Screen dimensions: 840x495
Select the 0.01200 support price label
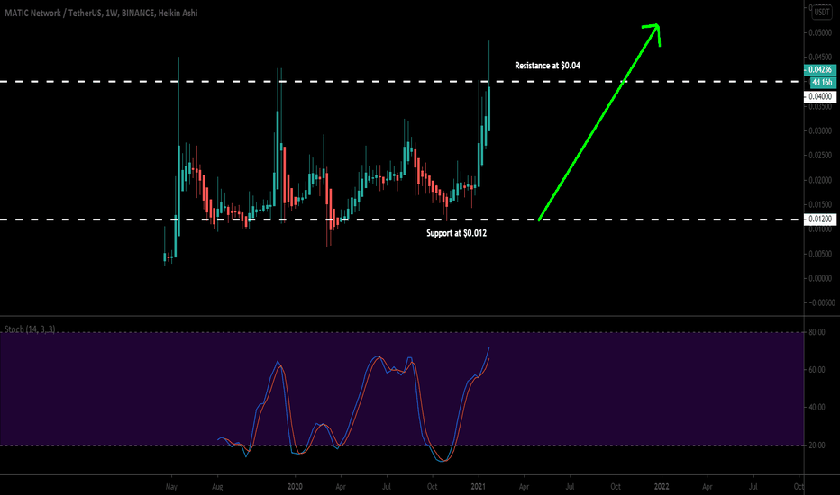point(819,220)
